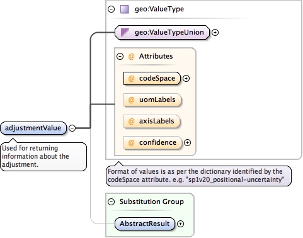Click the @ icon beside the Attributes heading
Viewport: 303px width, 238px height.
tap(131, 57)
